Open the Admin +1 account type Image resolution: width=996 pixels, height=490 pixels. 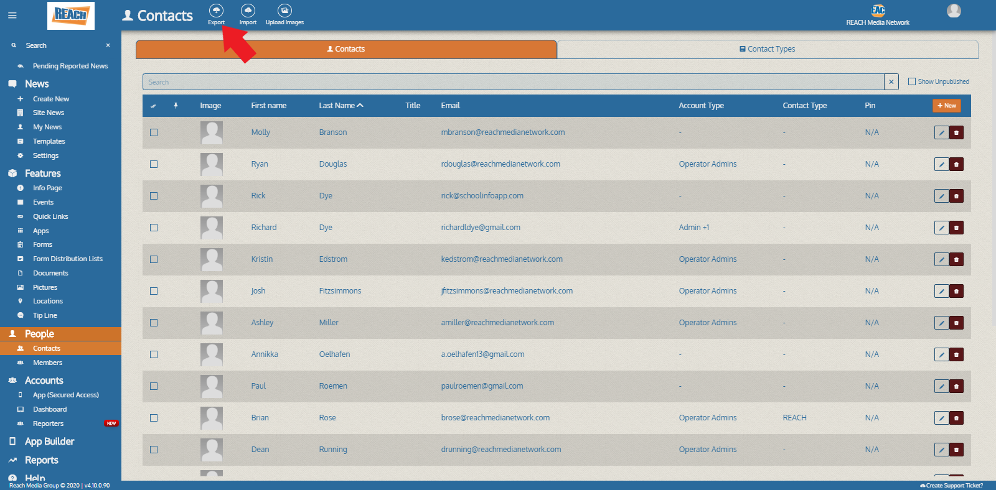coord(694,228)
